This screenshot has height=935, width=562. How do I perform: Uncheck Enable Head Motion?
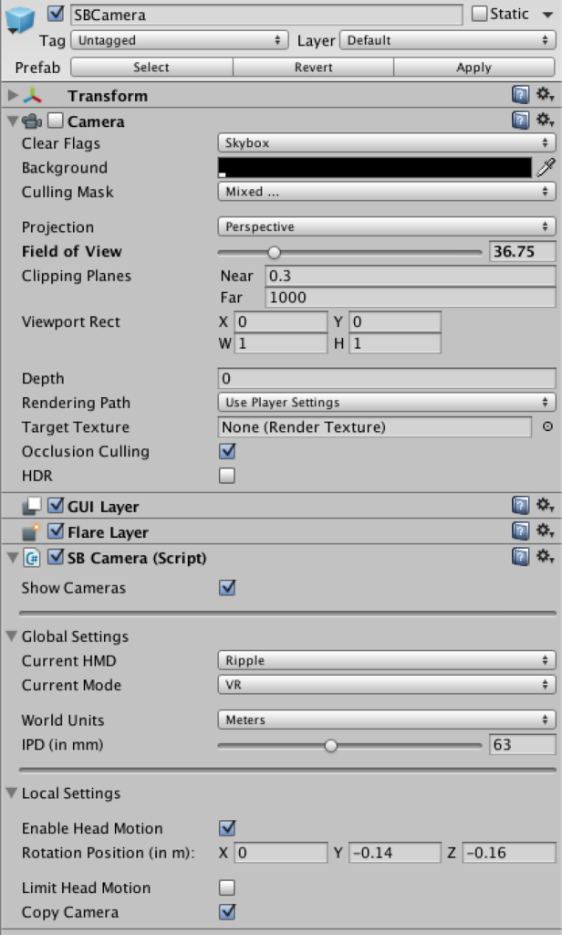[227, 828]
